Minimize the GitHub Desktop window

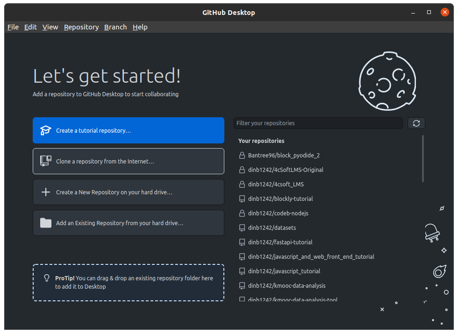pyautogui.click(x=413, y=13)
